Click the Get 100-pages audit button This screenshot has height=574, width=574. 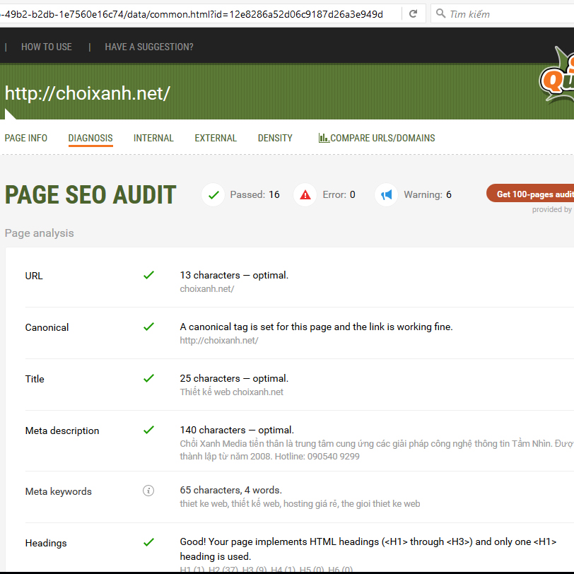click(530, 193)
